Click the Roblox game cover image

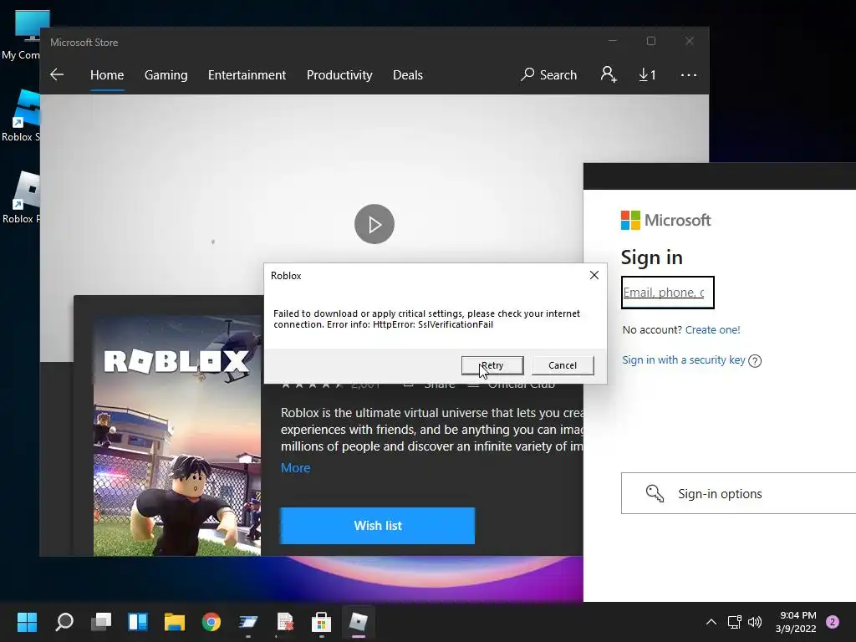click(x=177, y=436)
